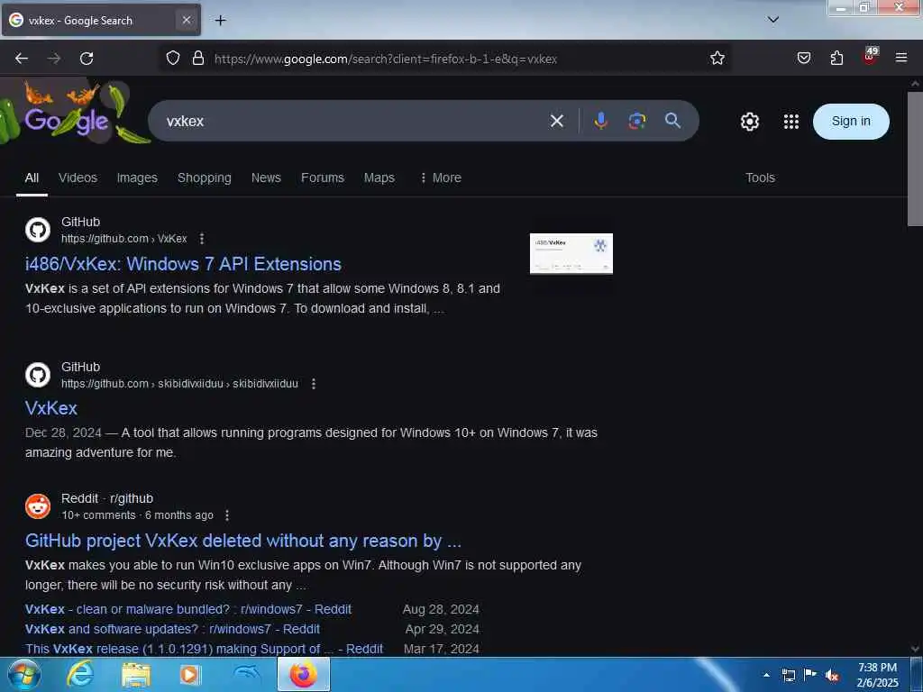Click the page vertical scrollbar
The width and height of the screenshot is (923, 692).
tap(915, 159)
